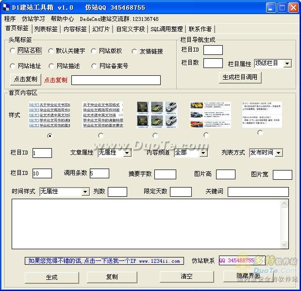
Task: Click the www.1234ii.com promo link
Action: click(104, 261)
